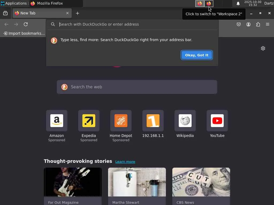
Task: Click the Dartz user label in the panel
Action: (x=269, y=3)
